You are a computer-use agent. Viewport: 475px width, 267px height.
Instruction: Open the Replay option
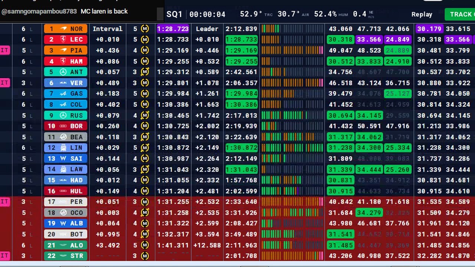[422, 14]
